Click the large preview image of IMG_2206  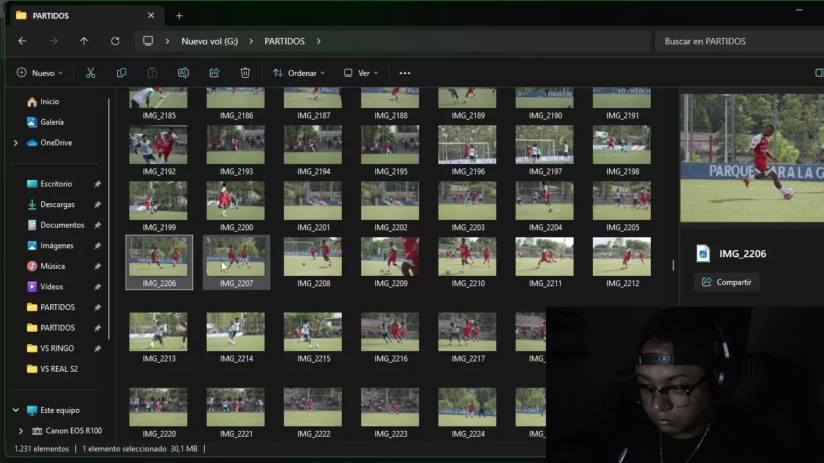point(752,158)
